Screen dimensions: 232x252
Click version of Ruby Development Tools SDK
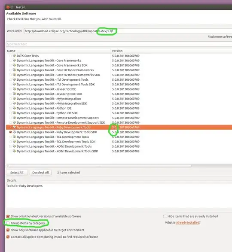pyautogui.click(x=125, y=132)
